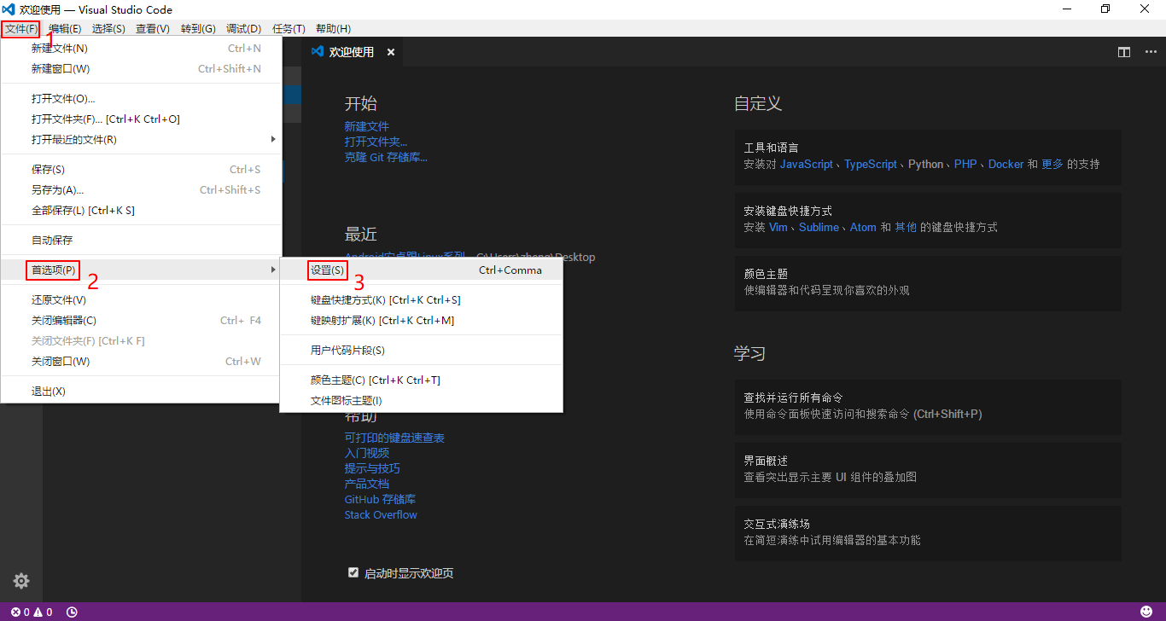Open the 任务(T) menu

coord(289,29)
